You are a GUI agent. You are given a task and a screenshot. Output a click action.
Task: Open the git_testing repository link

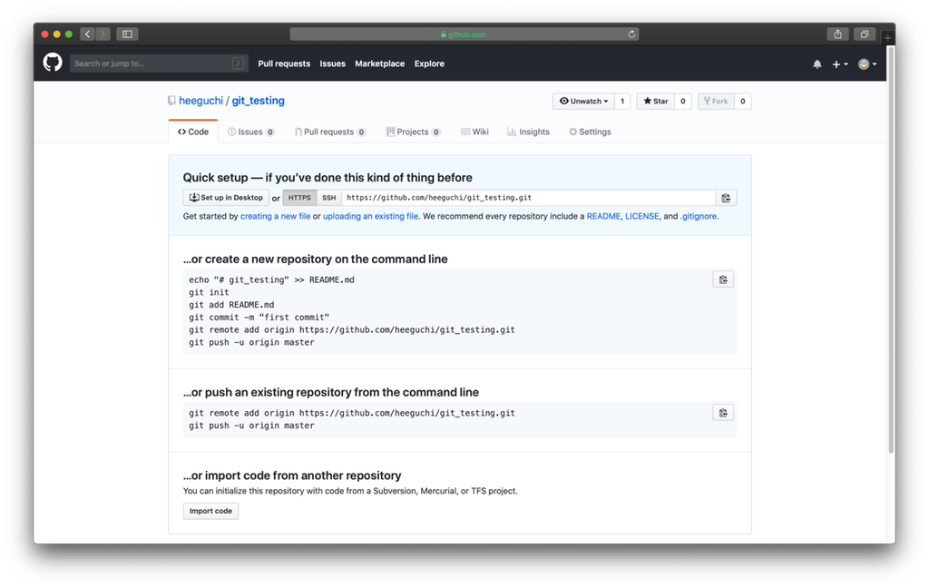coord(258,101)
